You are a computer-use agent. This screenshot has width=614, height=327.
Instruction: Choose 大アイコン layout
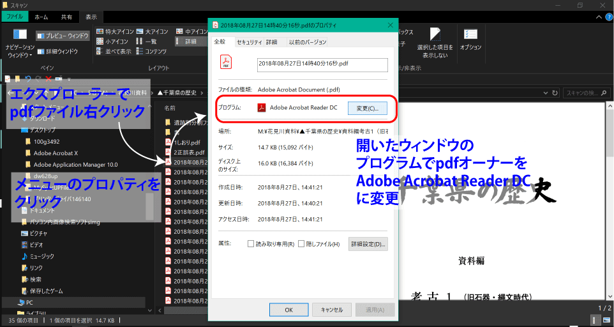point(153,31)
